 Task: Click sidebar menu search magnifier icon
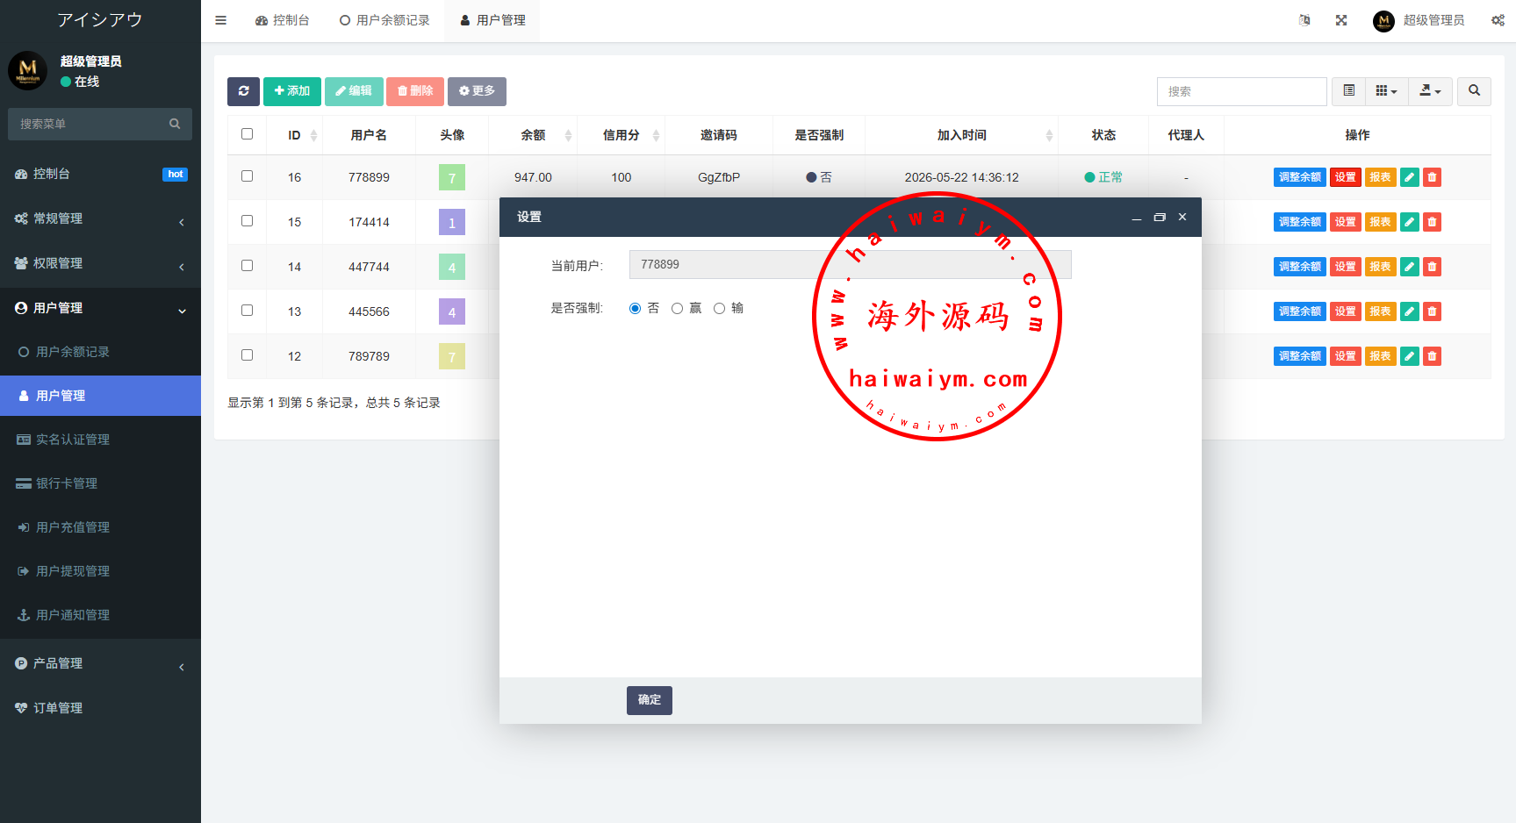(175, 124)
